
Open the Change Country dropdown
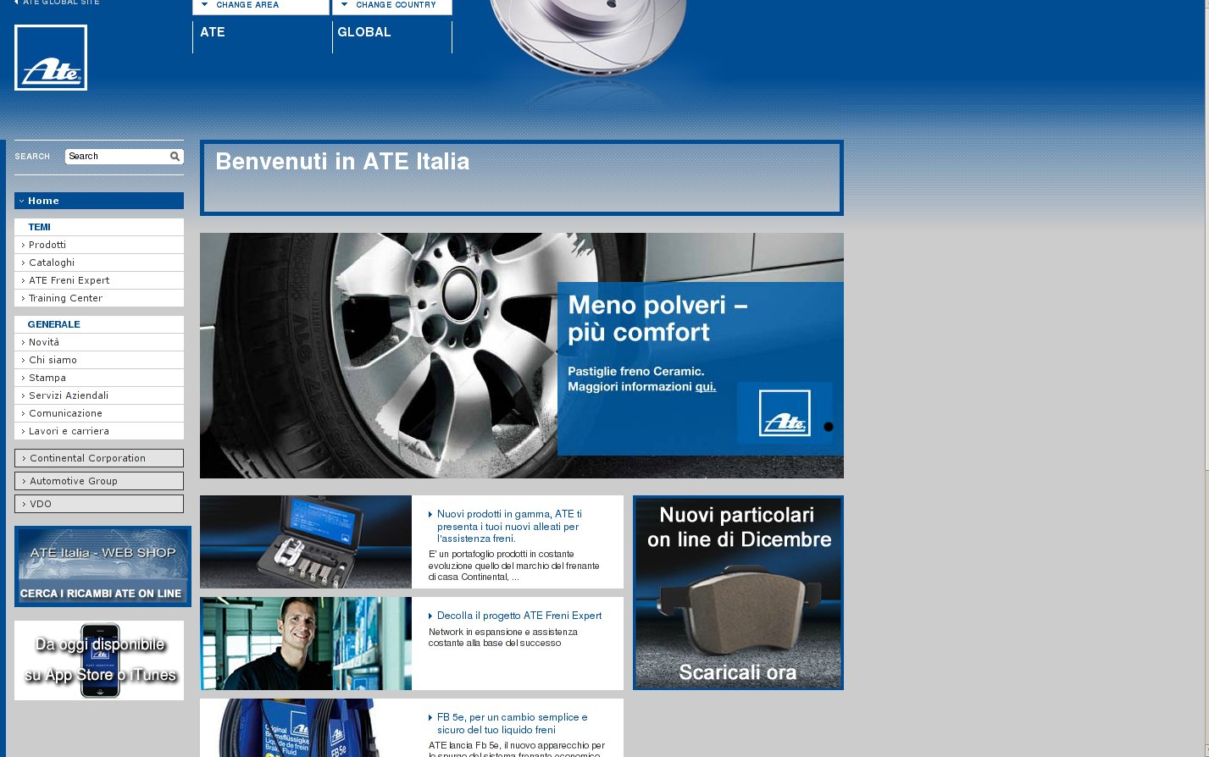pos(392,6)
